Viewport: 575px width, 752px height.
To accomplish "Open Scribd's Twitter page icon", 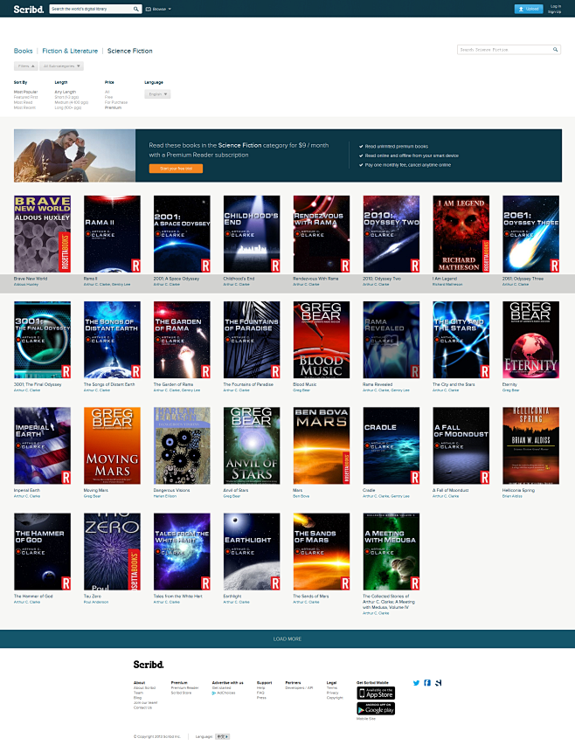I will click(x=416, y=682).
